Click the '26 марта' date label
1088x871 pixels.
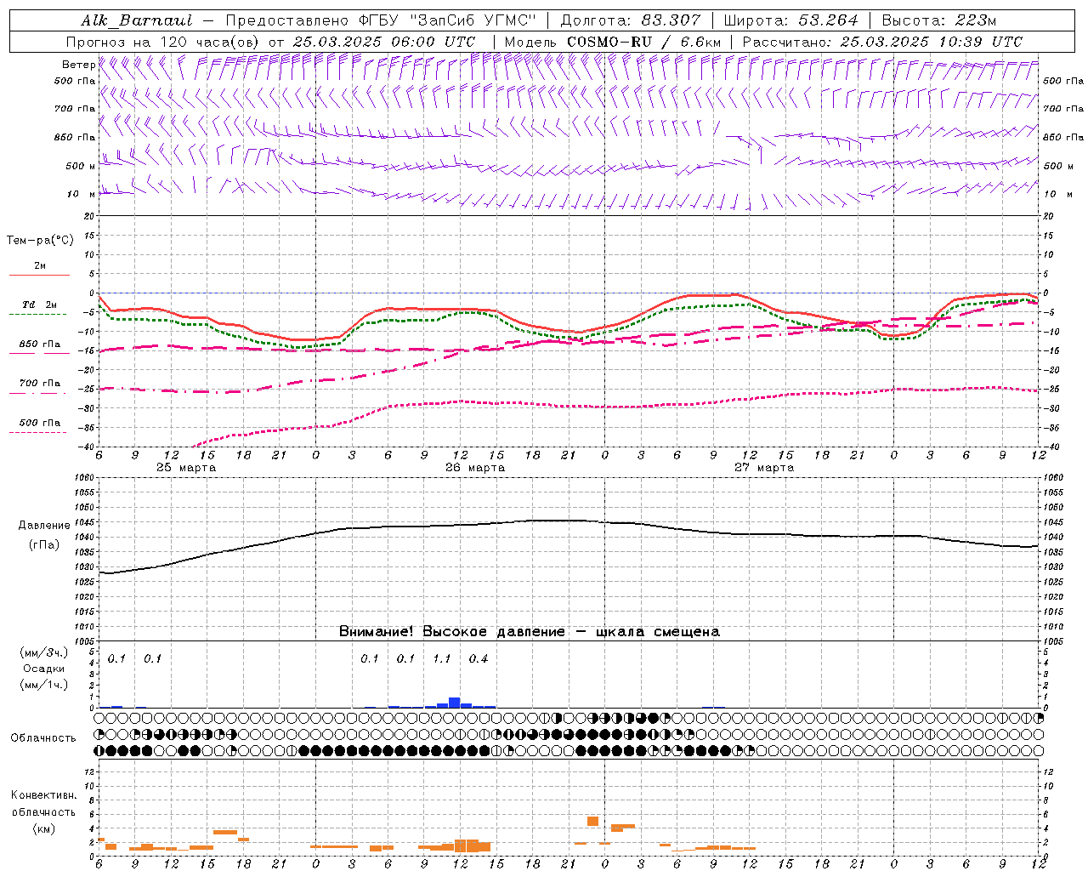(x=475, y=468)
